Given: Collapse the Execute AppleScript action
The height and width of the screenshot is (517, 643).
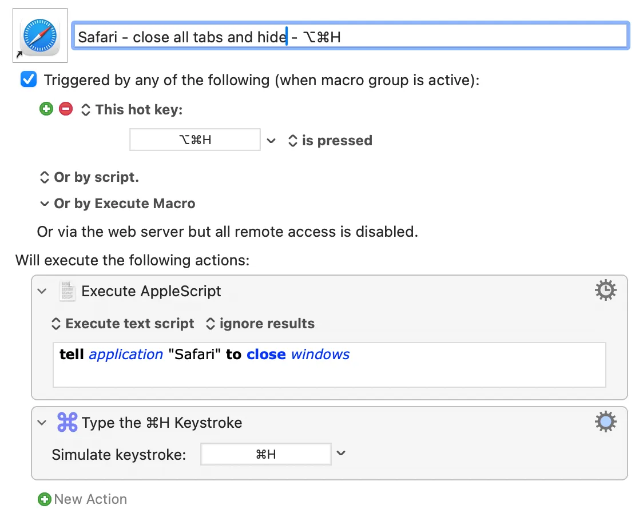Looking at the screenshot, I should click(x=42, y=291).
